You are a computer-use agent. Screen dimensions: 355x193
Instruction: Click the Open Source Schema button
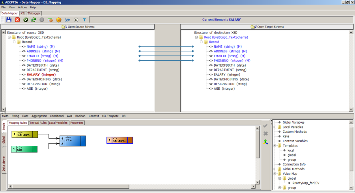(78, 27)
